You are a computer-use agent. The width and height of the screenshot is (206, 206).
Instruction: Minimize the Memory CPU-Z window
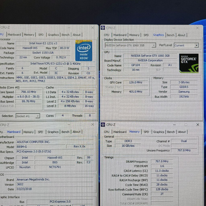(x=174, y=124)
